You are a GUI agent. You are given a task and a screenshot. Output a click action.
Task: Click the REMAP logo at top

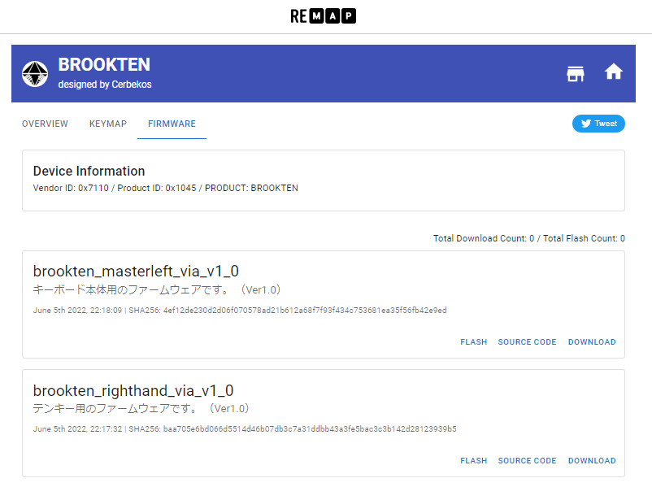[323, 16]
